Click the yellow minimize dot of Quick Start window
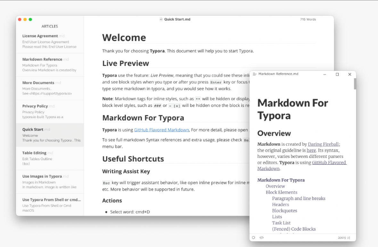 click(25, 19)
